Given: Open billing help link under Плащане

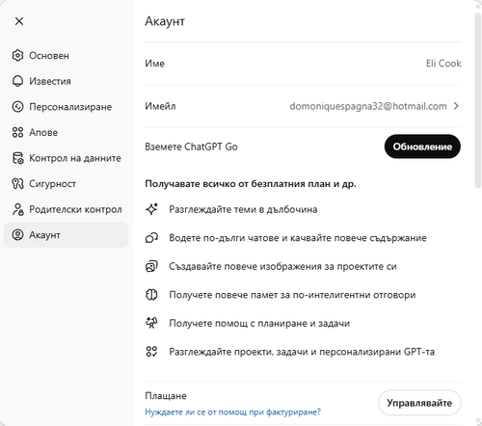Looking at the screenshot, I should click(x=232, y=412).
